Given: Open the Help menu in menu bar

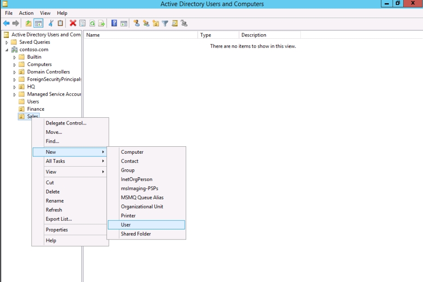Looking at the screenshot, I should click(62, 13).
